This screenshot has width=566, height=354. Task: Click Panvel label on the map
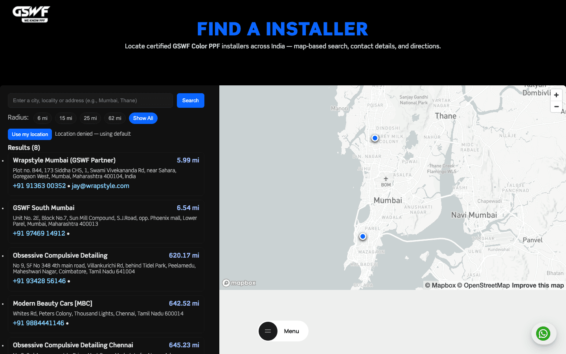[533, 240]
